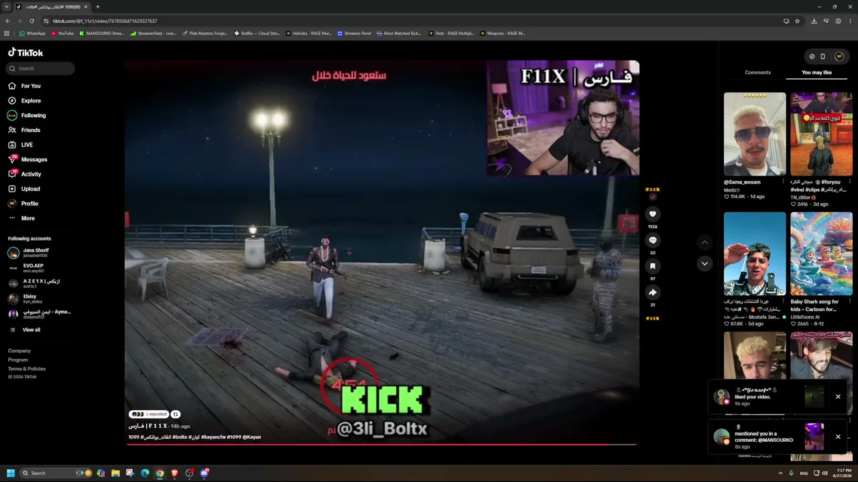Open the Upload page
This screenshot has height=482, width=858.
(24, 189)
